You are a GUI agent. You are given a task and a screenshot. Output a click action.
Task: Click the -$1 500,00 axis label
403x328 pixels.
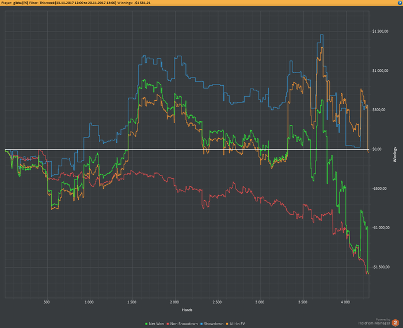point(381,267)
